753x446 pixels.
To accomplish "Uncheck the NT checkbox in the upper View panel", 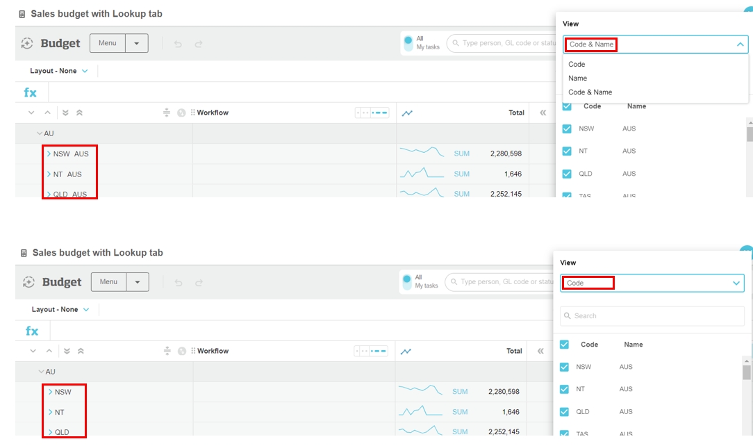I will click(567, 151).
